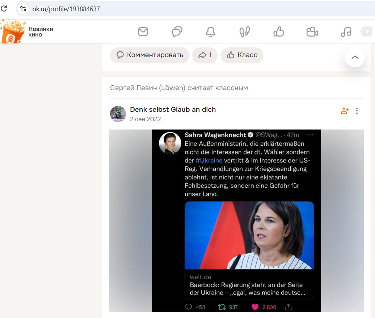Click the Baerbock headline text in link card
This screenshot has width=375, height=318.
click(247, 289)
